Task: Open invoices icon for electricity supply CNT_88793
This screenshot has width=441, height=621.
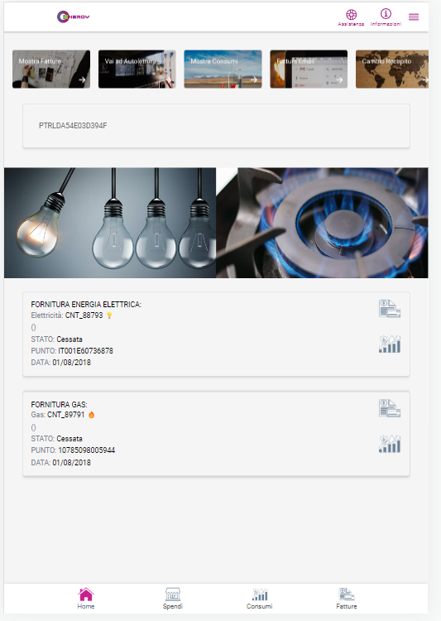Action: 390,309
